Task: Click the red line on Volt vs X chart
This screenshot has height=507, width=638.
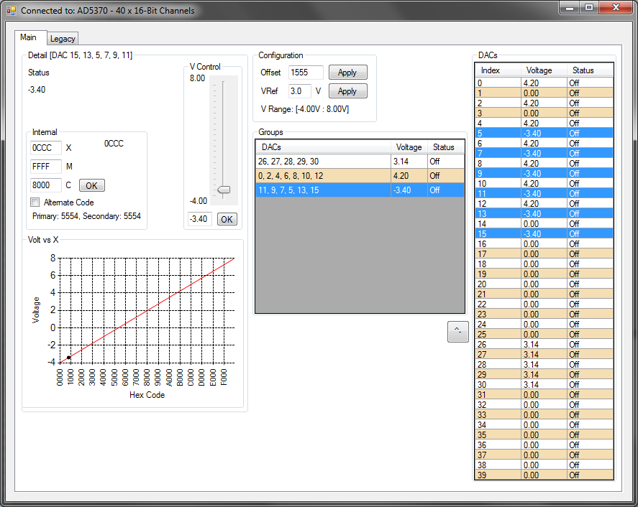Action: pyautogui.click(x=147, y=310)
